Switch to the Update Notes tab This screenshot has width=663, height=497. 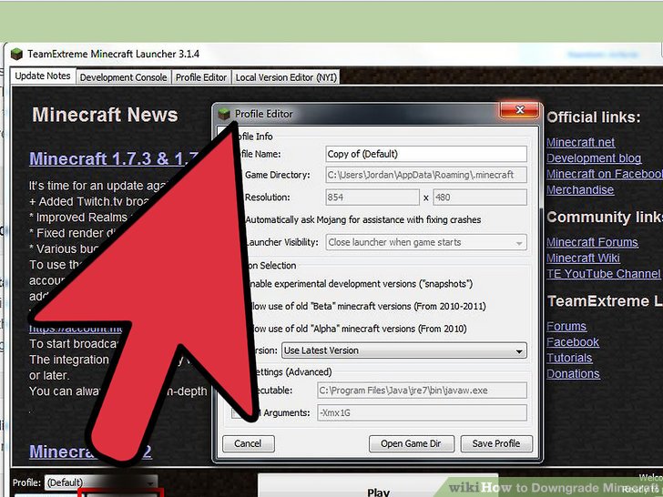43,76
